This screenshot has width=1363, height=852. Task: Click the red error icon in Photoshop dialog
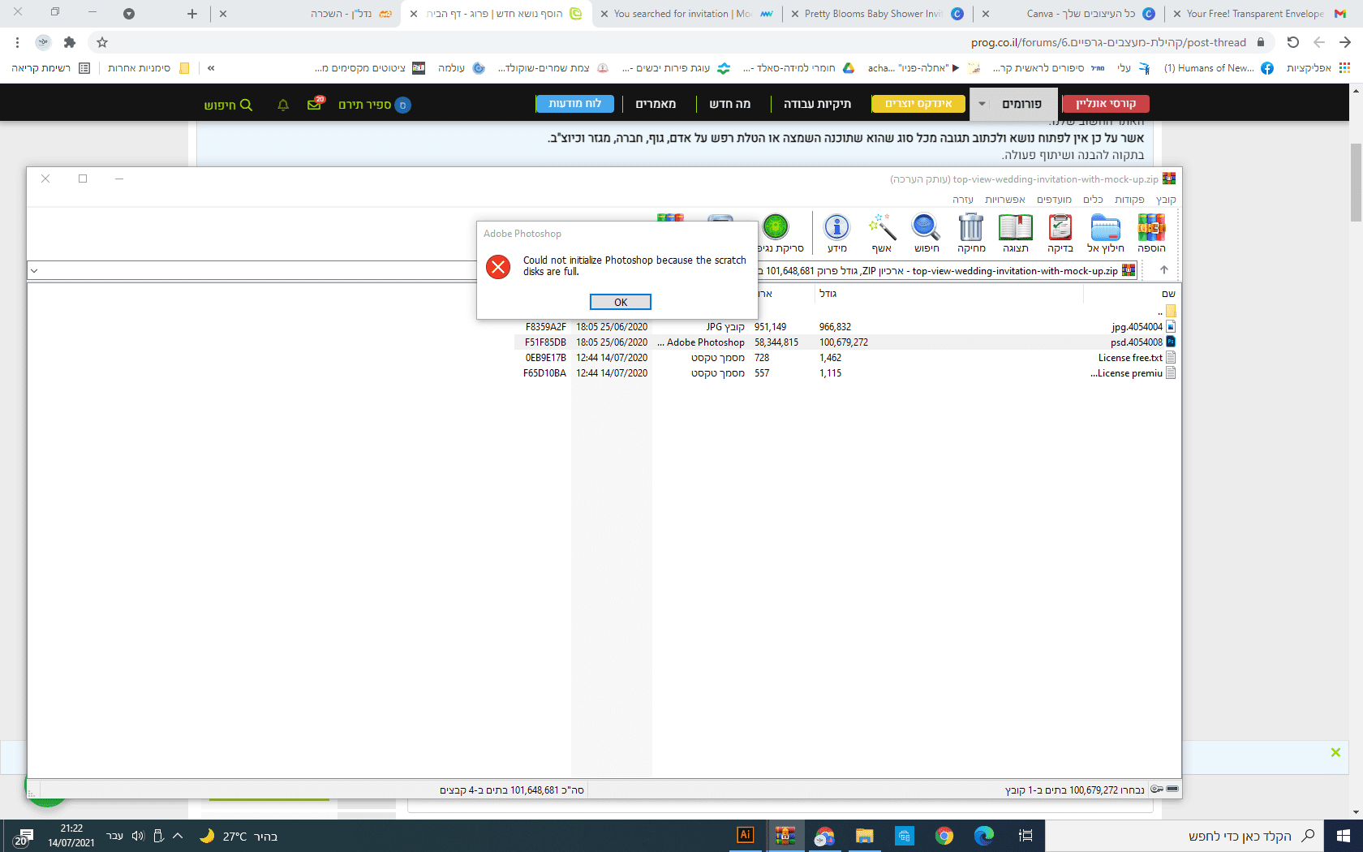pyautogui.click(x=498, y=266)
